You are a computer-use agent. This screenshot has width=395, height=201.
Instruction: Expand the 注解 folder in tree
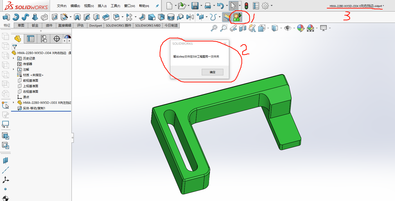tap(14, 69)
